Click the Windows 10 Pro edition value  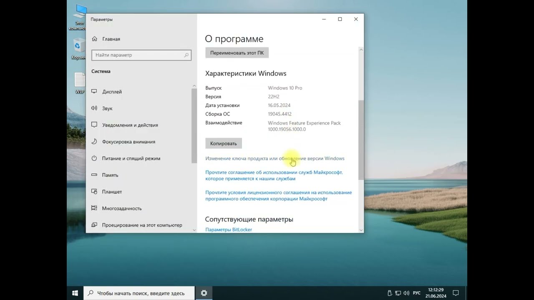click(285, 88)
